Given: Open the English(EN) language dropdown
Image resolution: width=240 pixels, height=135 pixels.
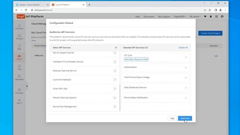Looking at the screenshot, I should [180, 16].
